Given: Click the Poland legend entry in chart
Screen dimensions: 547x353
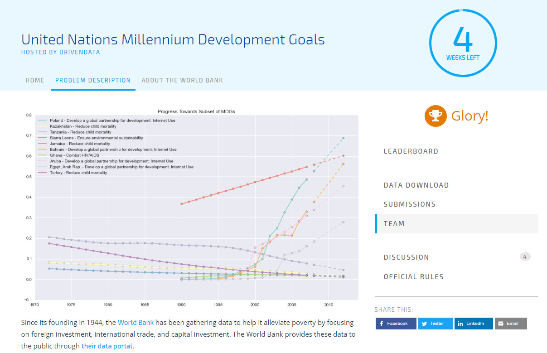Looking at the screenshot, I should (x=107, y=121).
